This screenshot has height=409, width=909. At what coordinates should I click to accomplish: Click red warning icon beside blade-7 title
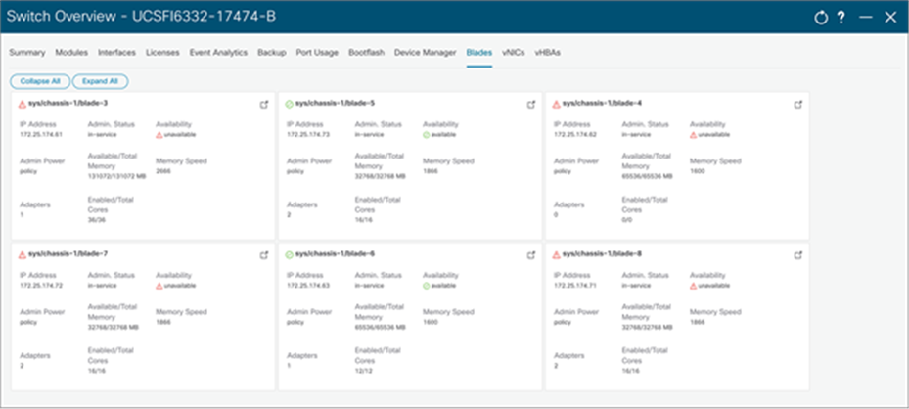pos(23,255)
